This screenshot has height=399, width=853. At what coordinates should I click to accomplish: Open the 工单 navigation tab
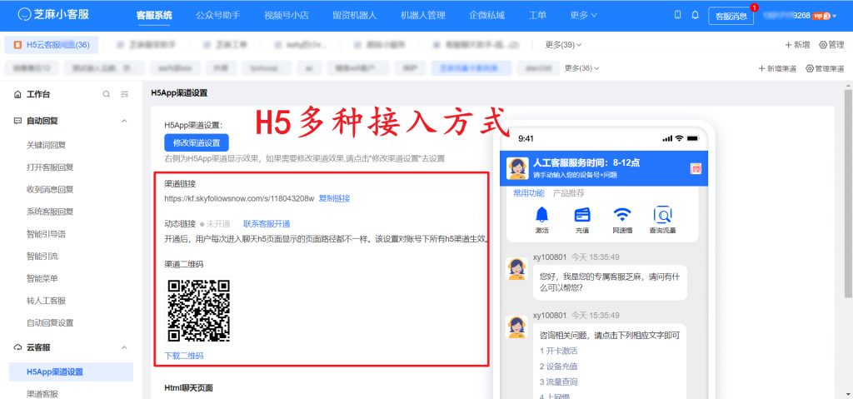pyautogui.click(x=537, y=15)
